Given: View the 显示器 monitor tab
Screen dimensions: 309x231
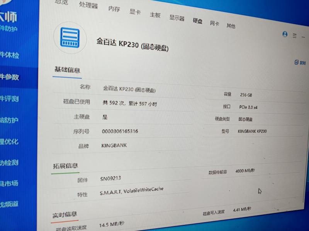Looking at the screenshot, I should pyautogui.click(x=177, y=18).
